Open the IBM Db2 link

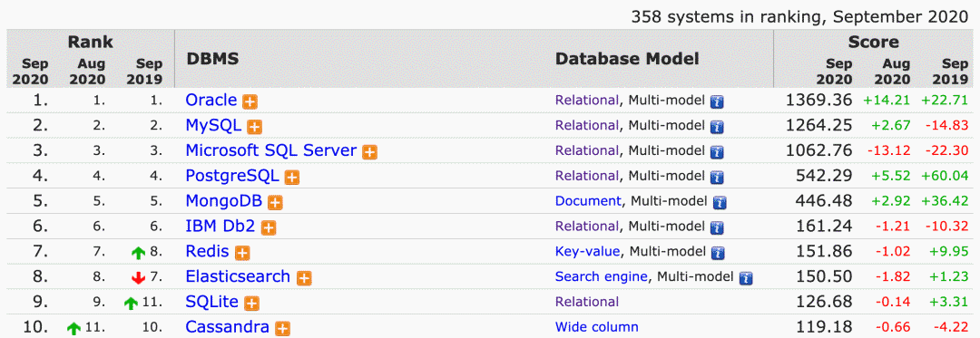(220, 227)
